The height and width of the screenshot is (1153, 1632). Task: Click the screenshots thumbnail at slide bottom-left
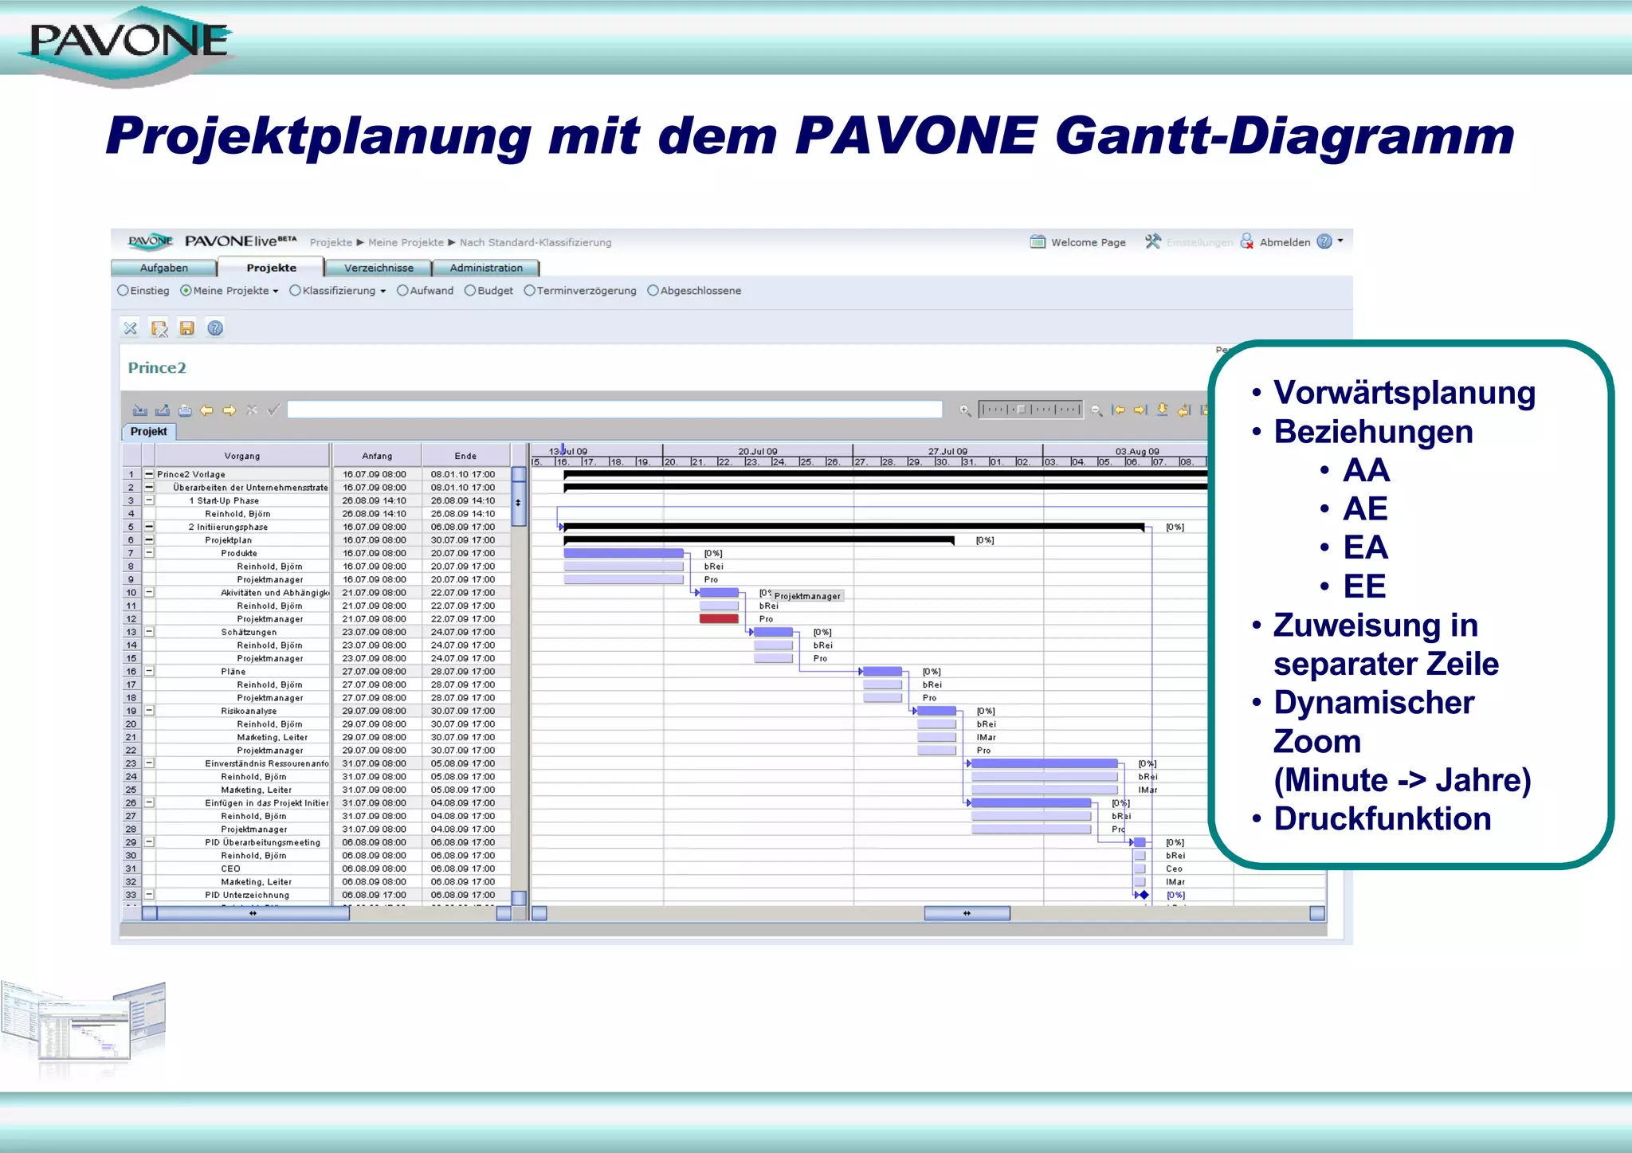[84, 1023]
